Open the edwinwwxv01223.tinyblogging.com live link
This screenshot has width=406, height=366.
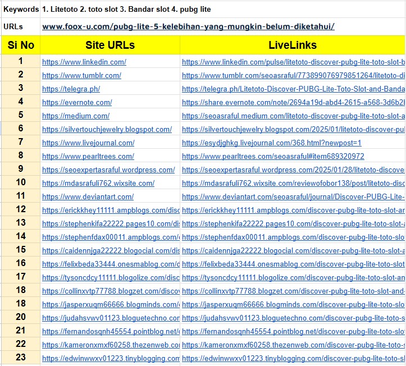coord(293,358)
